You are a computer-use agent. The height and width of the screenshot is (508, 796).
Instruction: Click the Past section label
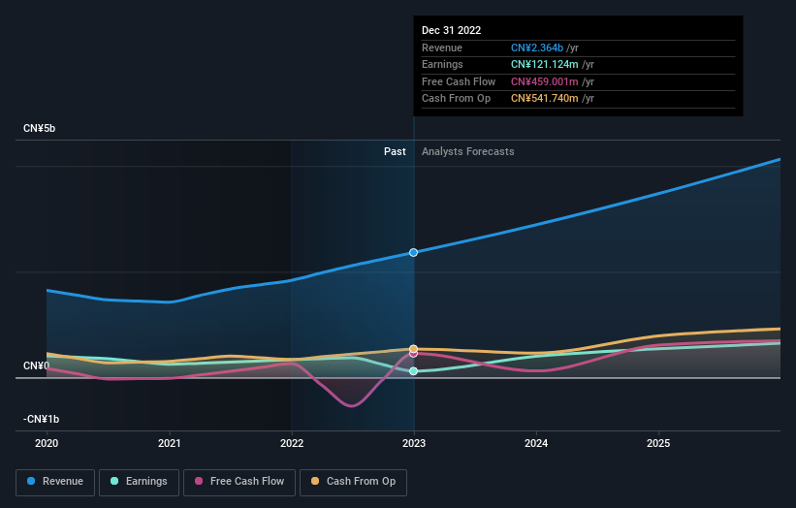coord(395,151)
